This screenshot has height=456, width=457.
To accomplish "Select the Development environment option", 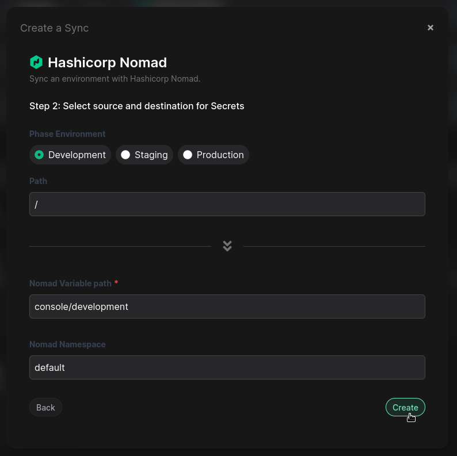I will (x=70, y=155).
